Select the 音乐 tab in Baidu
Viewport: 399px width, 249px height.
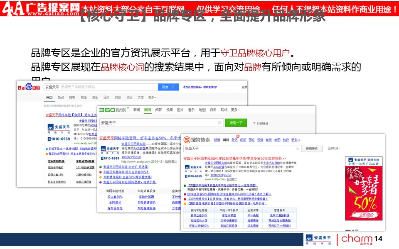click(95, 97)
